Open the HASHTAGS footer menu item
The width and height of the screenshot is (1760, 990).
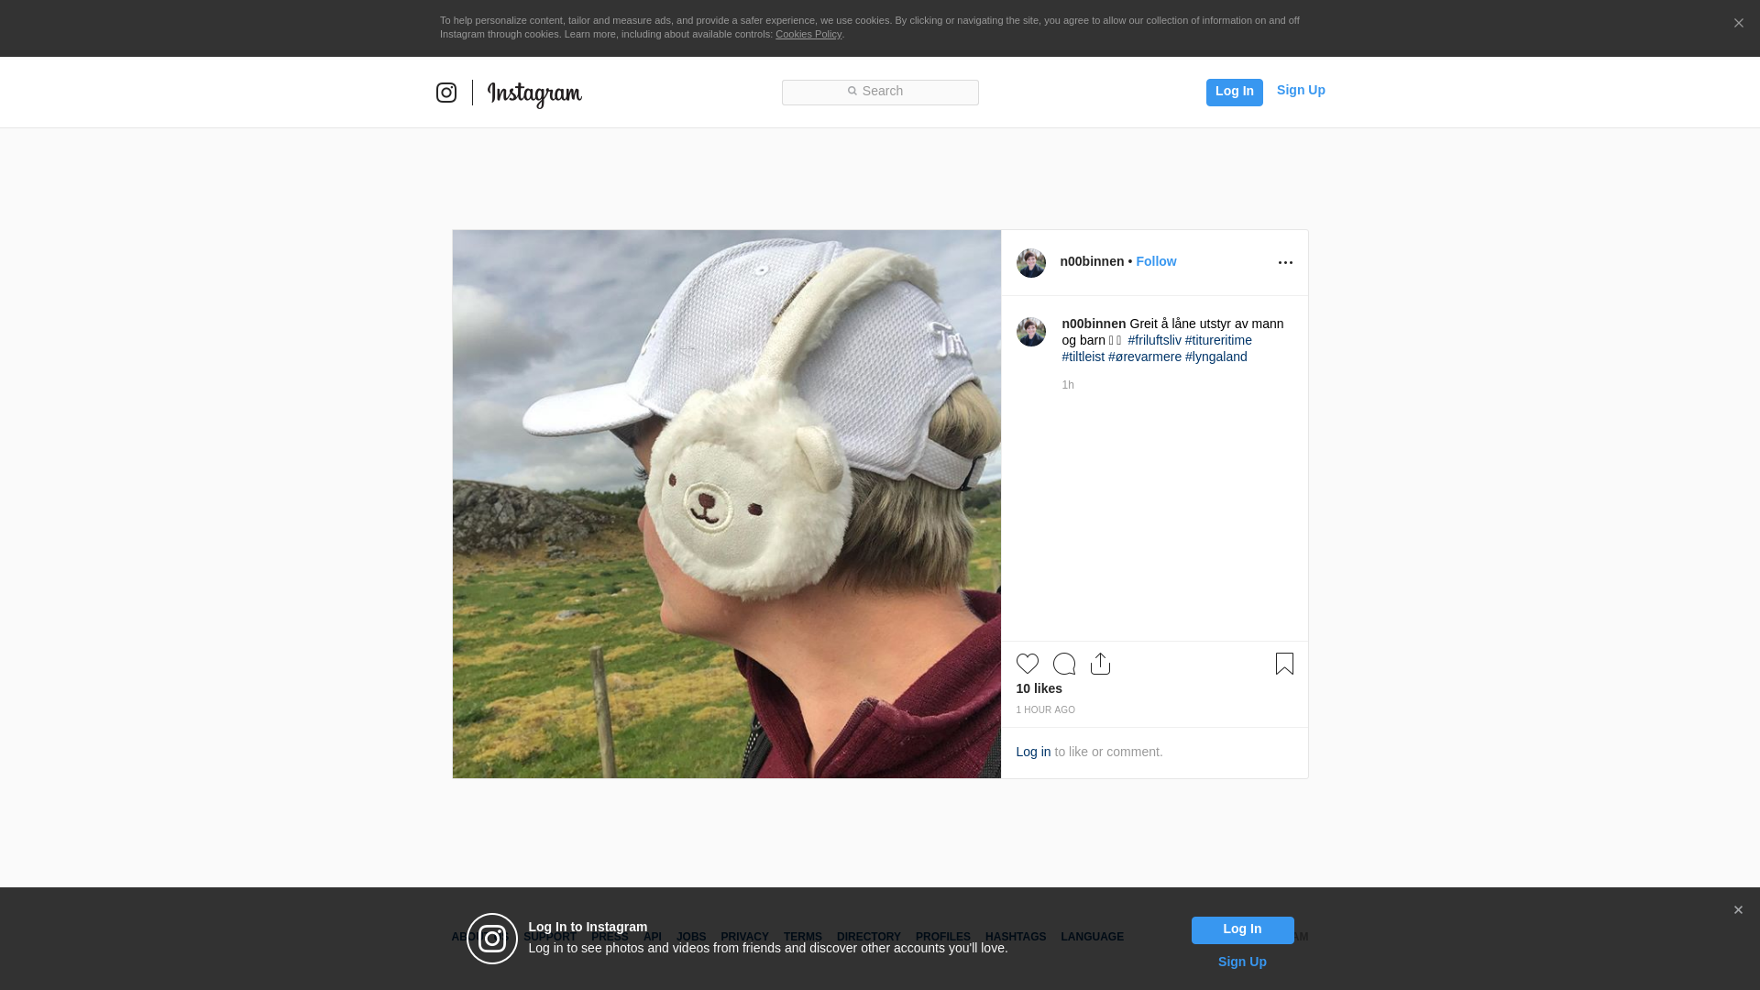1015,937
